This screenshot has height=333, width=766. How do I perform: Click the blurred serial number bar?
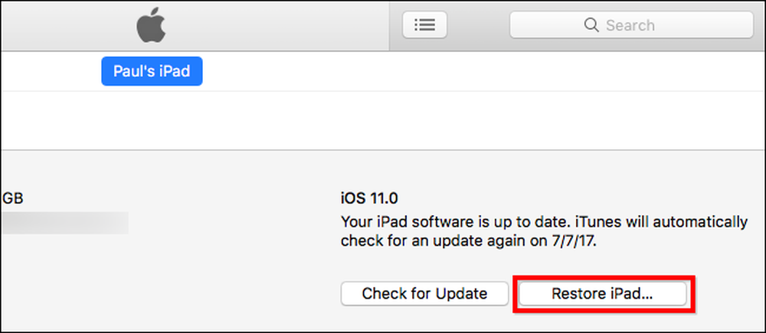point(64,223)
